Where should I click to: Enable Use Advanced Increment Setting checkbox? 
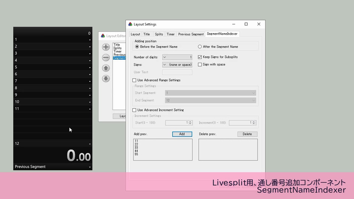pos(134,110)
